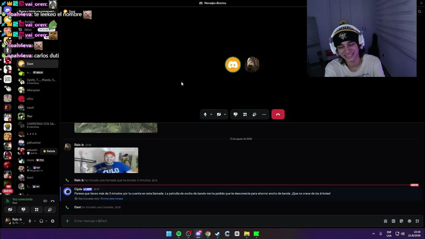Click the Clyde username in message
Screen dimensions: 425x239
tap(78, 189)
